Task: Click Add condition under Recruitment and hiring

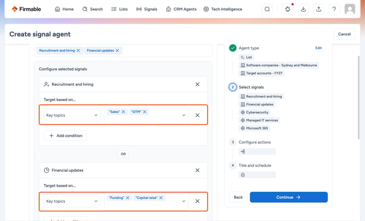Action: 65,136
